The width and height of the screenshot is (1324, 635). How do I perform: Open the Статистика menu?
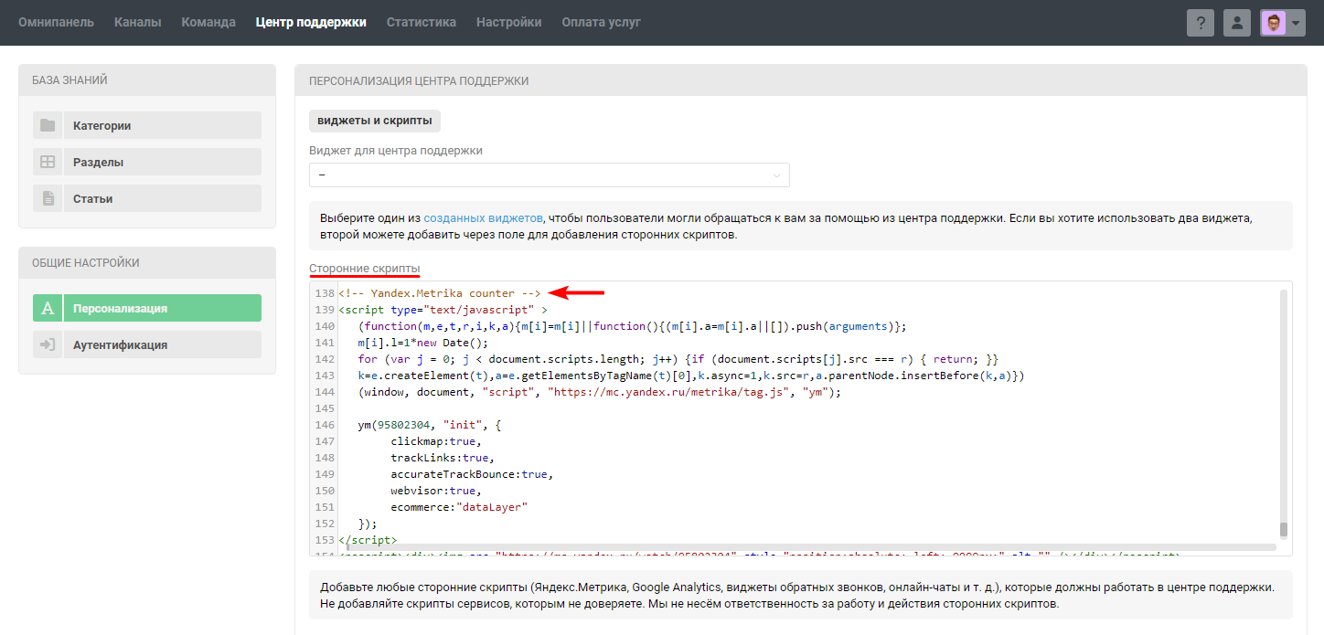(x=422, y=22)
